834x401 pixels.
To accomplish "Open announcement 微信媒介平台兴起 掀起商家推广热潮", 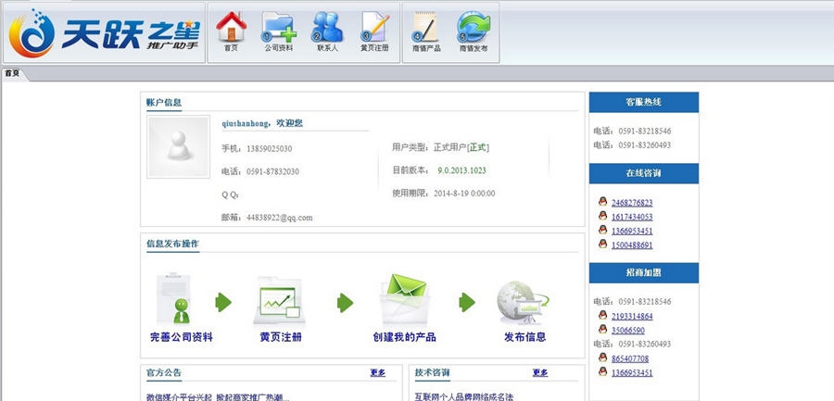I will pyautogui.click(x=218, y=396).
